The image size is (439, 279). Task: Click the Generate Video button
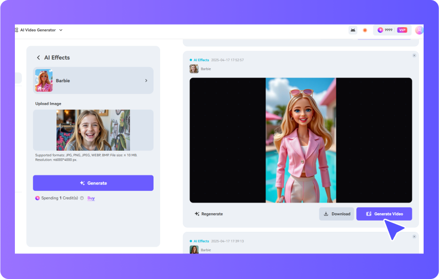pyautogui.click(x=384, y=214)
